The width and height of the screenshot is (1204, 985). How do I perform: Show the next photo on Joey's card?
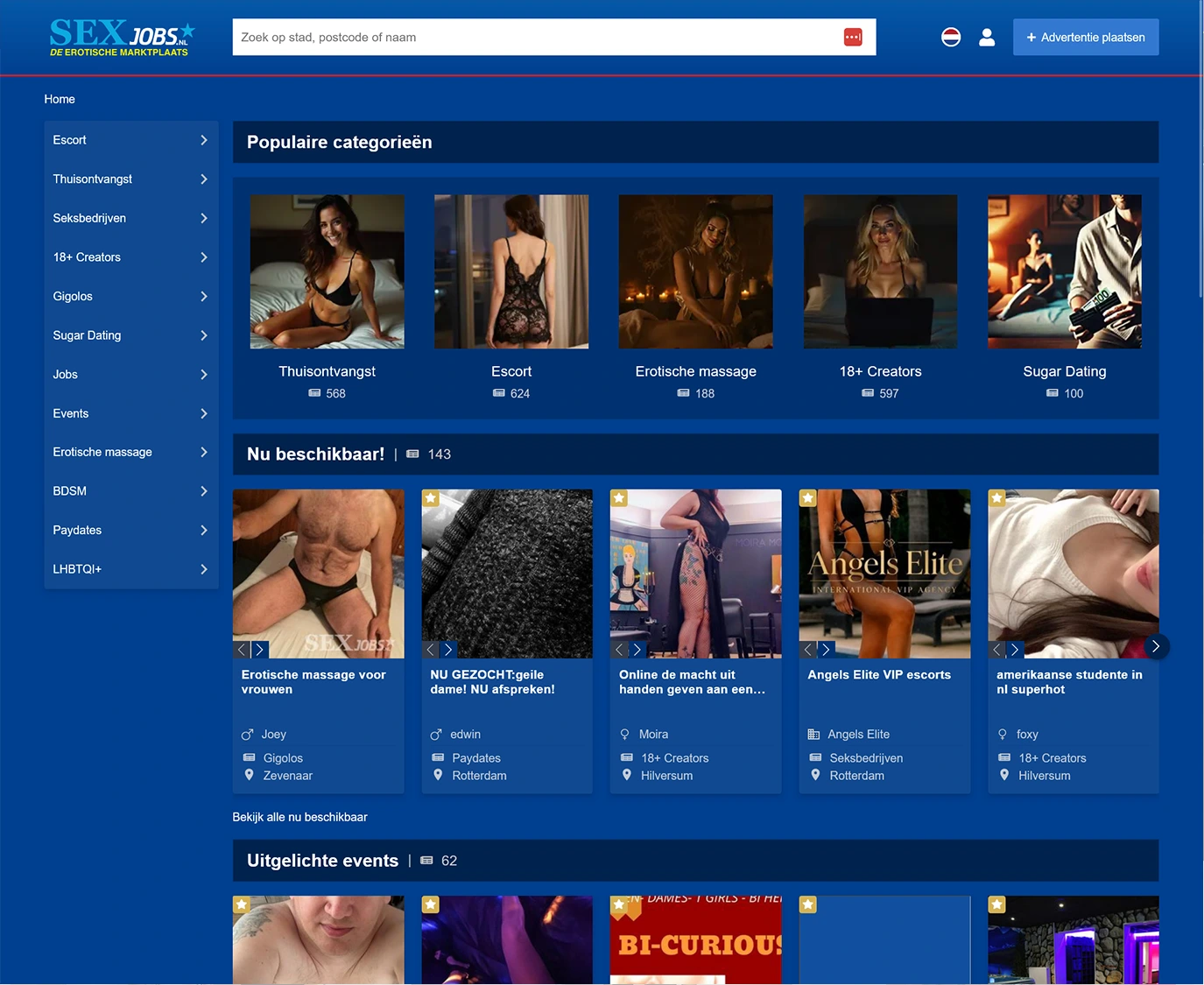click(x=259, y=650)
